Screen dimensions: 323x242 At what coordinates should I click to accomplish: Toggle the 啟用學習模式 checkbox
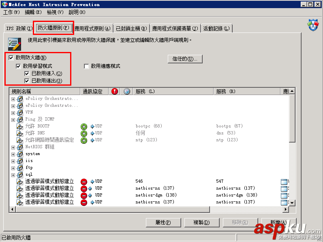[x=18, y=66]
